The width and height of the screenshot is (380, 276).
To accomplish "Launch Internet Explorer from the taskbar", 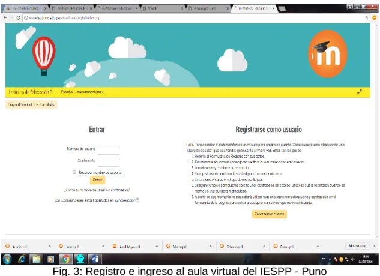I will point(22,259).
